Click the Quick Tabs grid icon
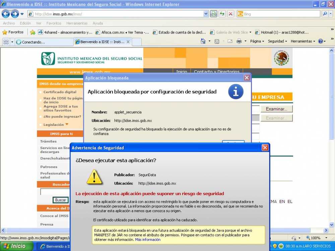The width and height of the screenshot is (335, 251). click(x=6, y=42)
